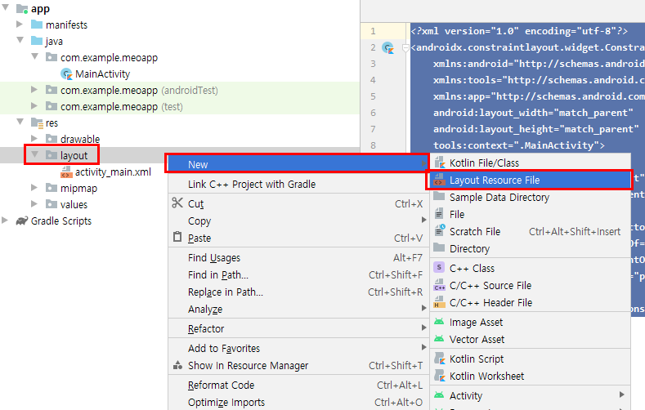Collapse the res folder arrow
The height and width of the screenshot is (410, 645).
tap(20, 122)
